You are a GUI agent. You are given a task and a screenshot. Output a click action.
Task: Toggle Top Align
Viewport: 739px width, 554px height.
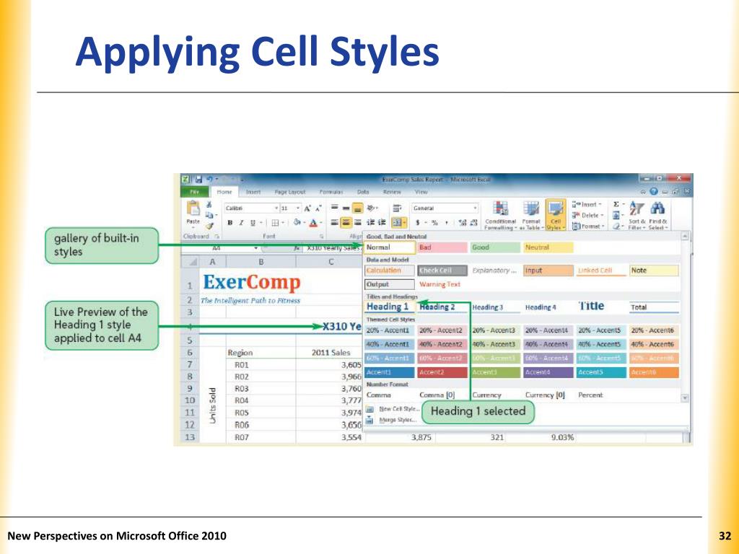coord(335,208)
